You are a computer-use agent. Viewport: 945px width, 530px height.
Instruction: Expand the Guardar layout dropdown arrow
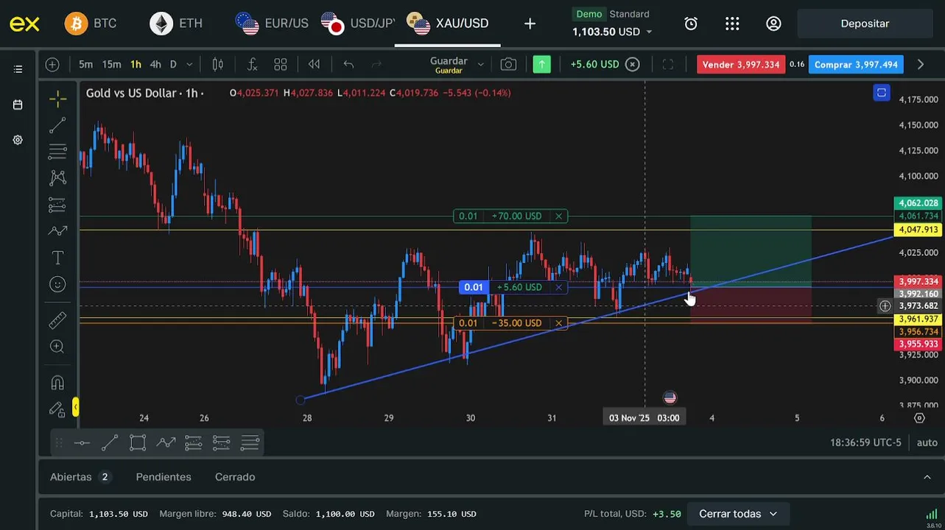pyautogui.click(x=480, y=65)
